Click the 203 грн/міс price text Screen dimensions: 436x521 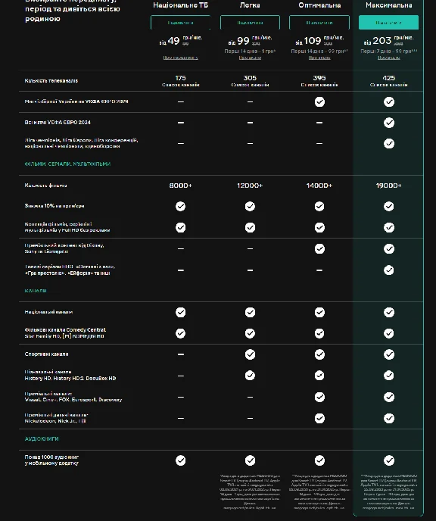click(x=388, y=41)
